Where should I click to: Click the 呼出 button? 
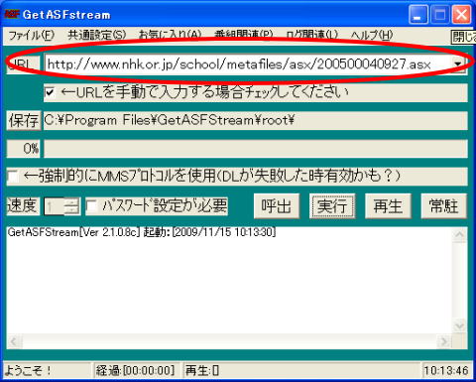[277, 206]
